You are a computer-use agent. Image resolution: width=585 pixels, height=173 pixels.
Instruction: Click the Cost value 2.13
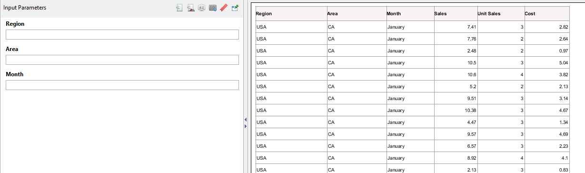[563, 86]
